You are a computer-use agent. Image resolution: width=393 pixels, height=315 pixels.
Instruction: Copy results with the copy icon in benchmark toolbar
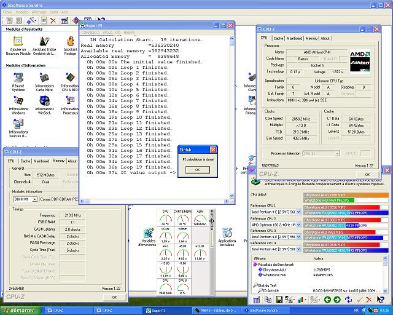point(268,300)
